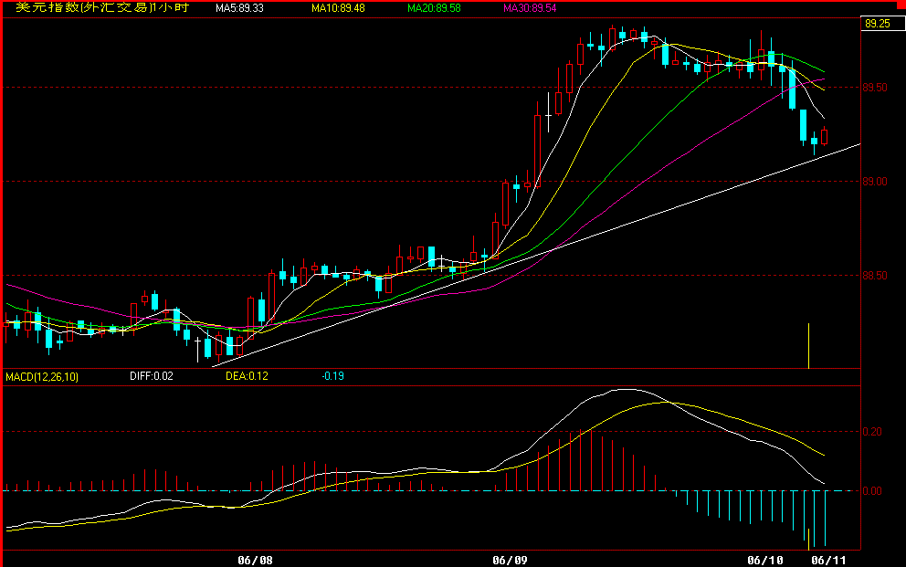Select the MA5:89.33 indicator label

point(240,8)
